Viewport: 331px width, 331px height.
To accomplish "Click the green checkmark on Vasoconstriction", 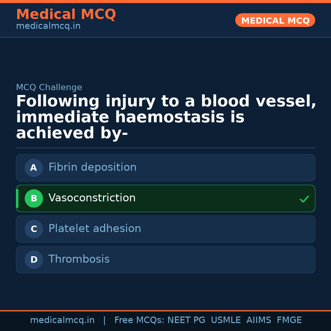I will pyautogui.click(x=304, y=199).
